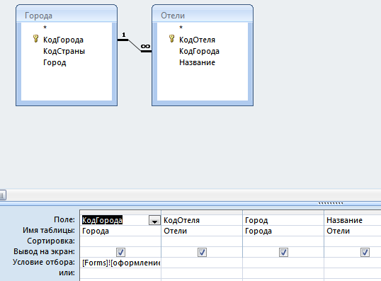Click the column selector bar above КодОтеля
The width and height of the screenshot is (381, 281).
tap(202, 212)
